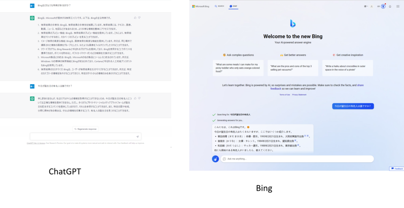Viewport: 404px width, 208px height.
Task: Open the Bing hamburger menu
Action: pyautogui.click(x=398, y=6)
